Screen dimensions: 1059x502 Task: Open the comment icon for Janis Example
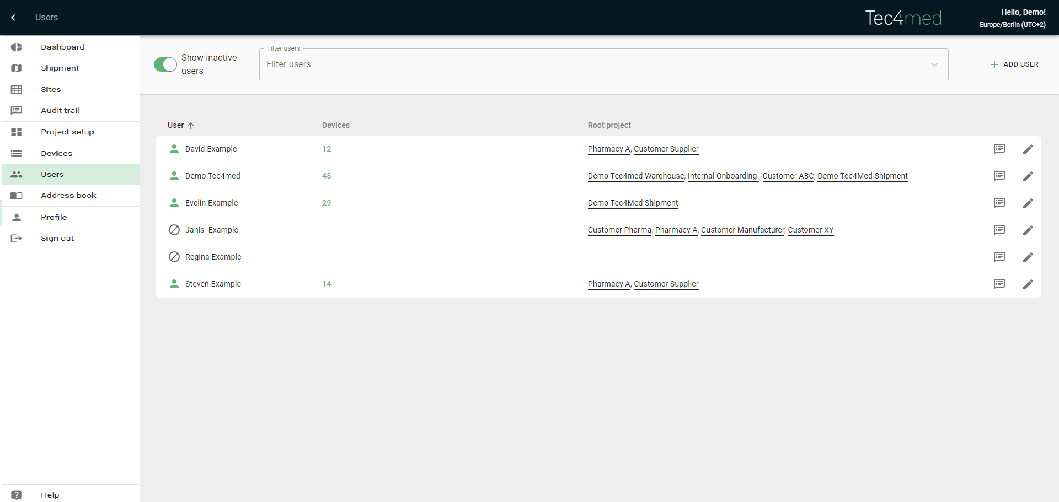point(999,230)
